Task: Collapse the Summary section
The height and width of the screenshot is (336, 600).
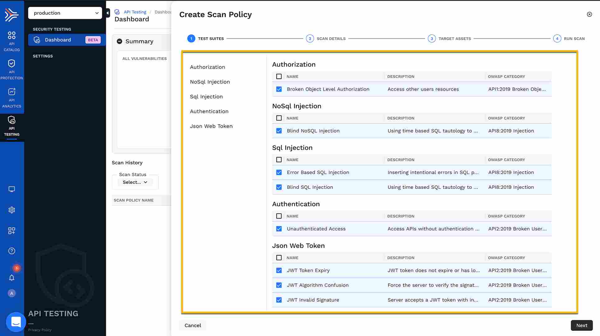Action: pos(119,41)
